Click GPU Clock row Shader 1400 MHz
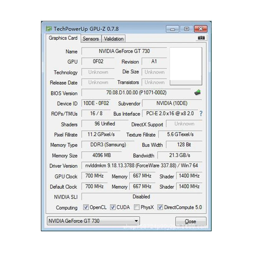Viewport: 253px width, 253px height. [x=189, y=176]
